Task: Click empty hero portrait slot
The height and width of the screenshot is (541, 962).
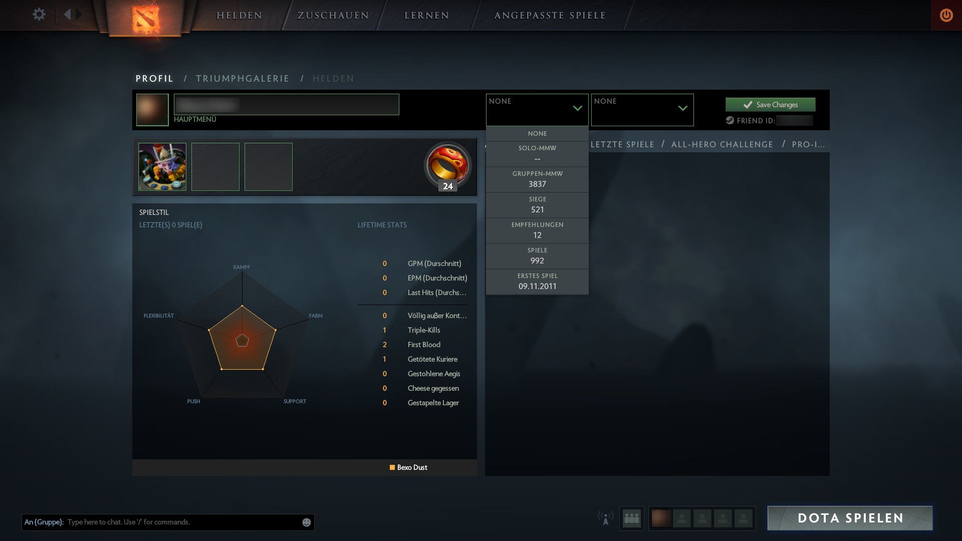Action: (215, 166)
